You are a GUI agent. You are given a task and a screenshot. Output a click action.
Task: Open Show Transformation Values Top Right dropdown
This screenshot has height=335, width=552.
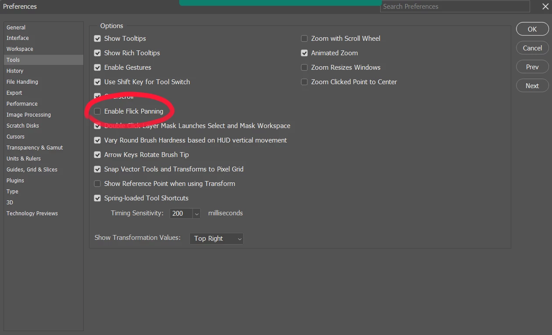217,239
